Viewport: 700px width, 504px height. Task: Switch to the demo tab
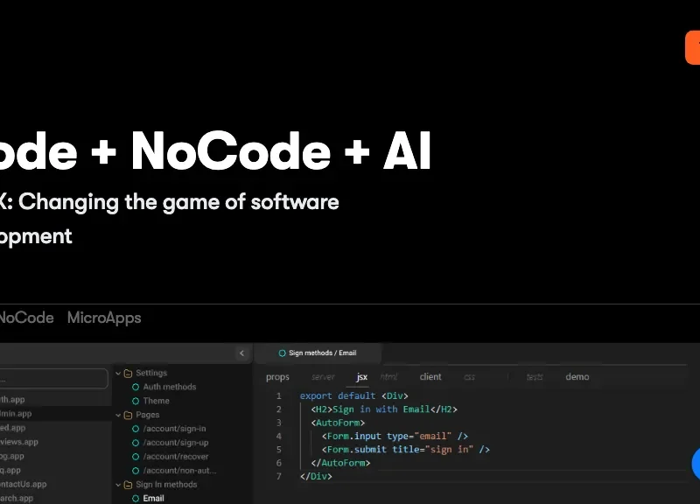pos(577,377)
